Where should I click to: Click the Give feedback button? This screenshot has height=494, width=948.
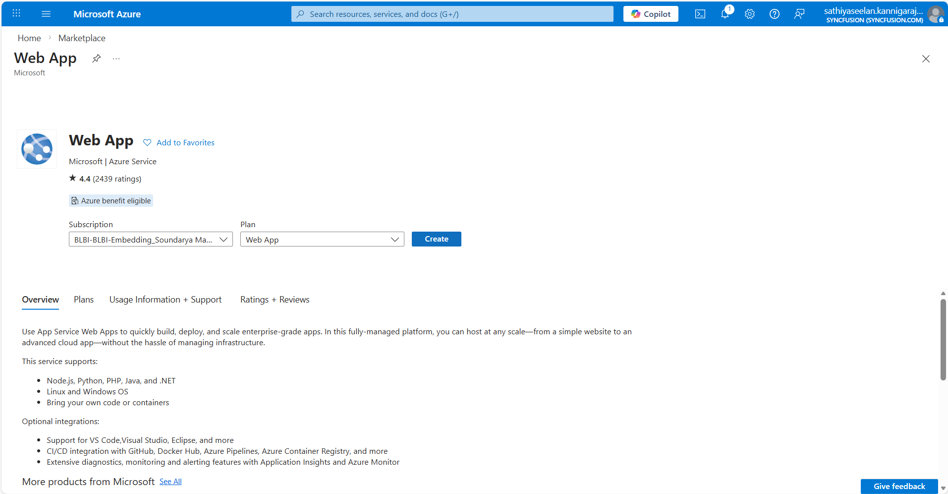(899, 486)
